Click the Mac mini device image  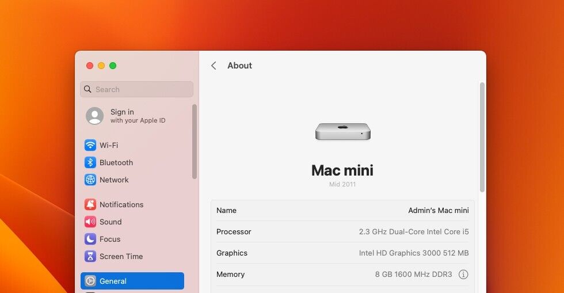click(x=342, y=132)
